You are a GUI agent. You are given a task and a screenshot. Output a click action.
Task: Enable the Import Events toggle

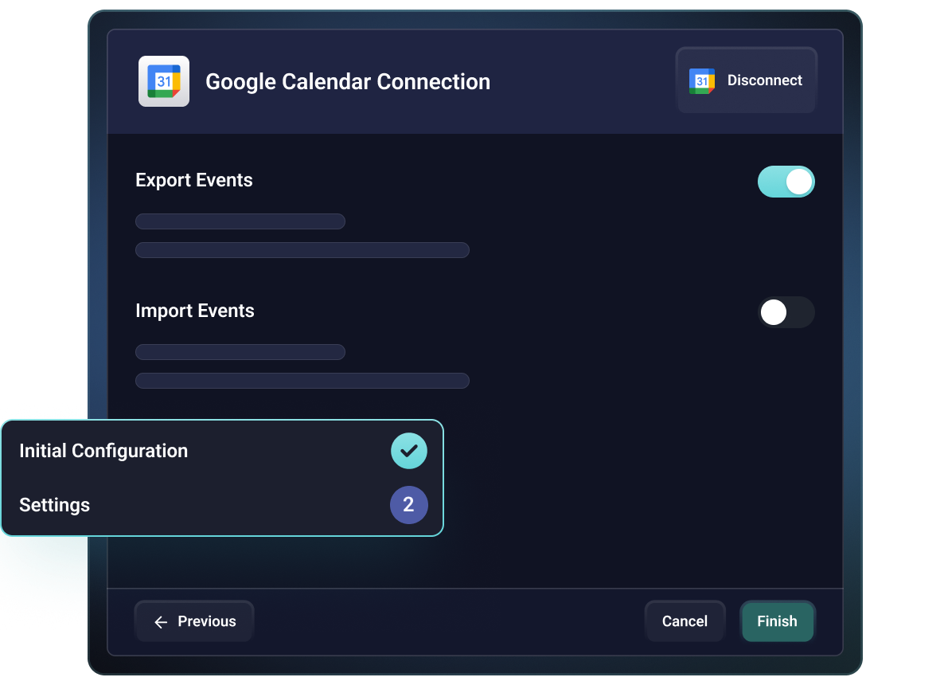point(786,312)
